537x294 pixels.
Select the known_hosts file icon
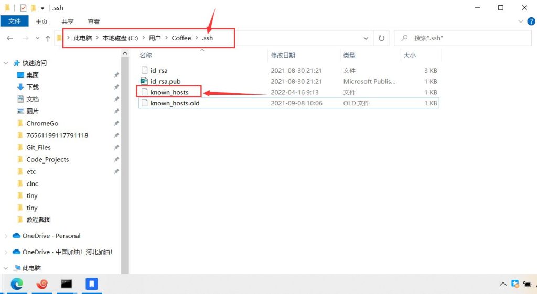point(144,92)
